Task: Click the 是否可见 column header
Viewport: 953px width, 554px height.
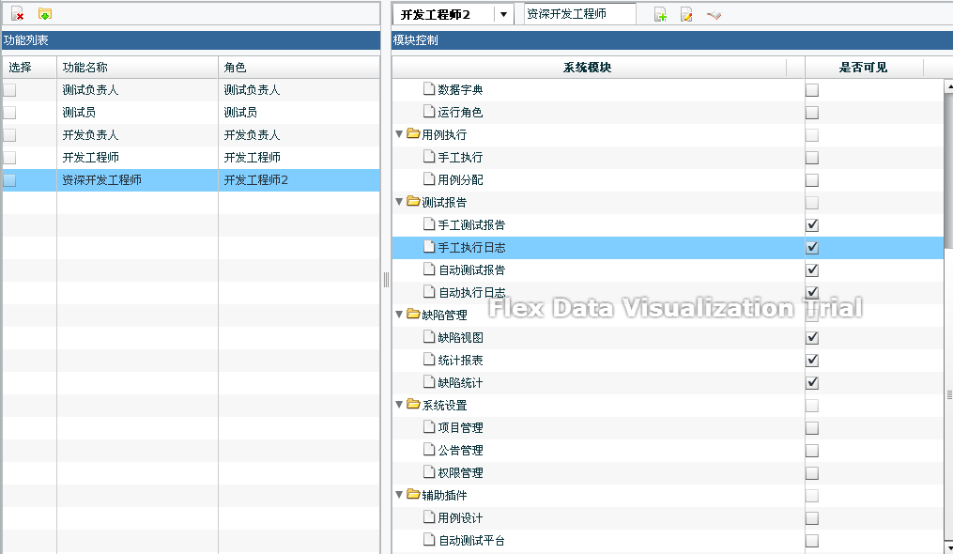Action: tap(863, 68)
